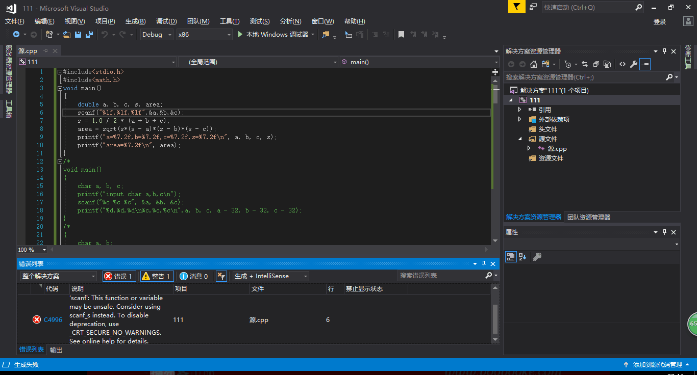Click the Find in Files toolbar icon
Viewport: 697px width, 375px height.
326,35
